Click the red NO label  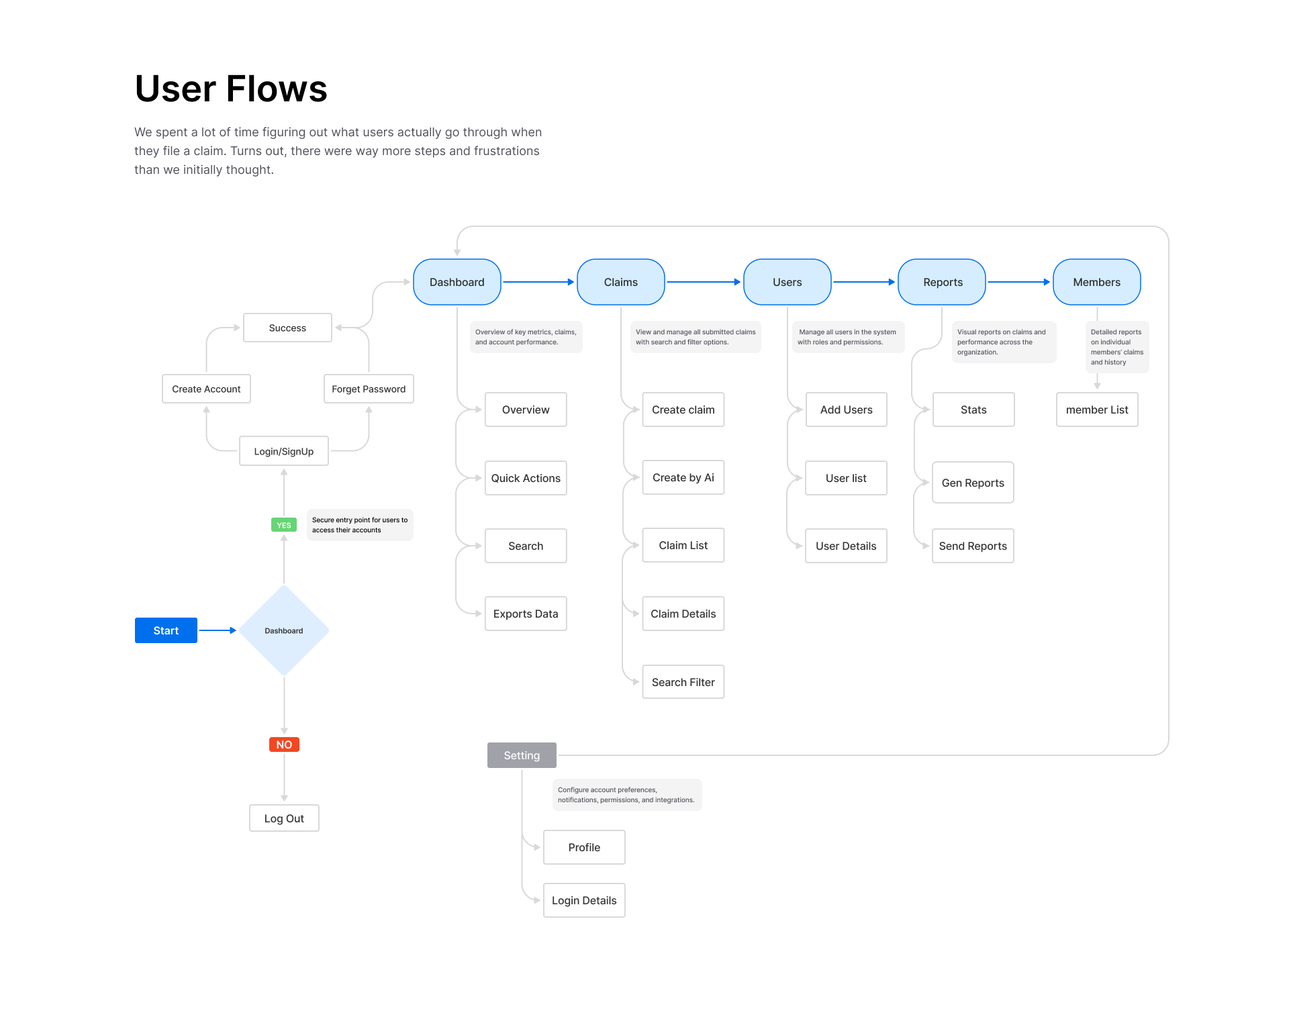click(x=284, y=744)
